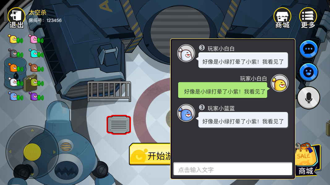Tap 玩家小蓝蓝's blue avatar in chat
The height and width of the screenshot is (185, 330).
click(x=186, y=113)
